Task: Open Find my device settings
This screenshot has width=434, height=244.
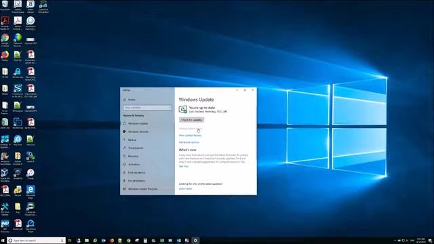Action: click(x=136, y=173)
